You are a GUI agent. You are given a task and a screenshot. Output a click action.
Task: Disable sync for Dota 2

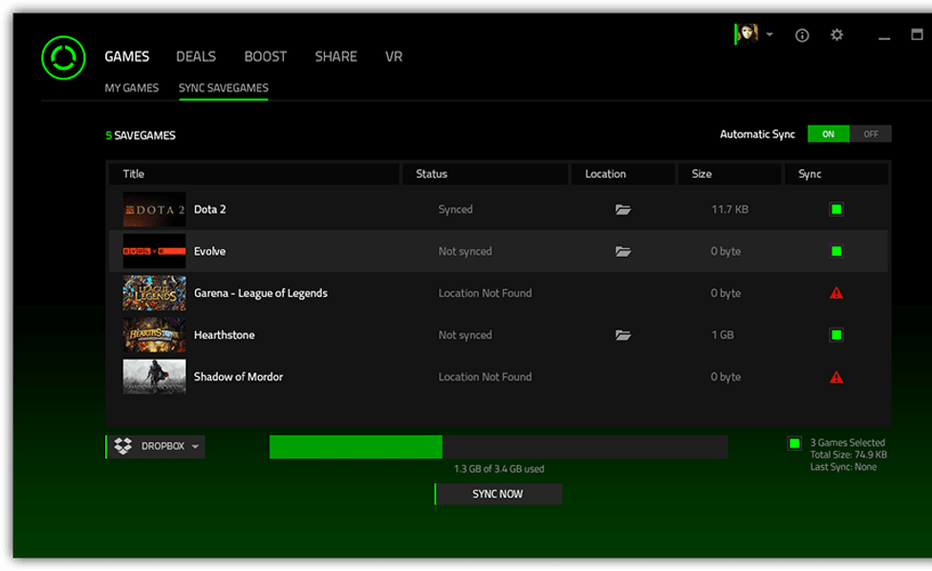click(835, 209)
